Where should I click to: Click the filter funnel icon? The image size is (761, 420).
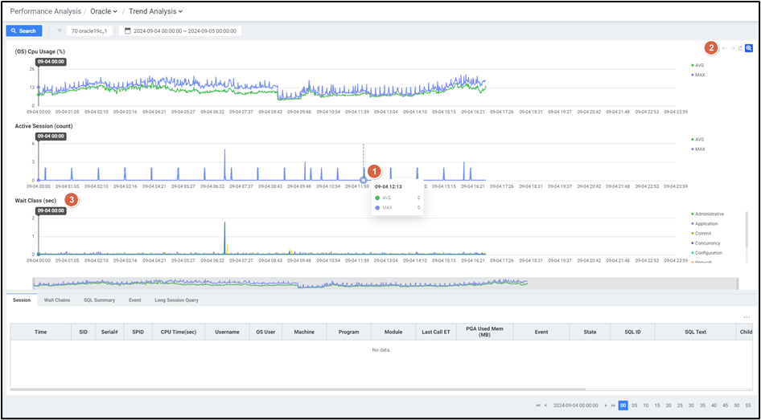tap(60, 31)
